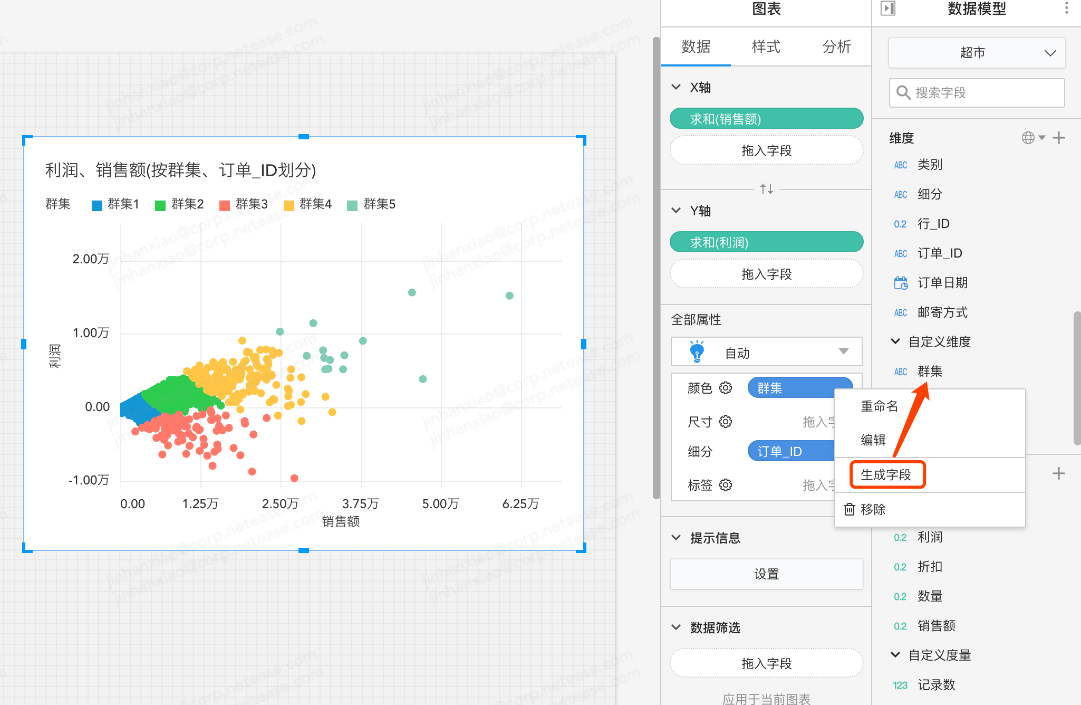Collapse the X轴 section
This screenshot has width=1081, height=705.
676,87
